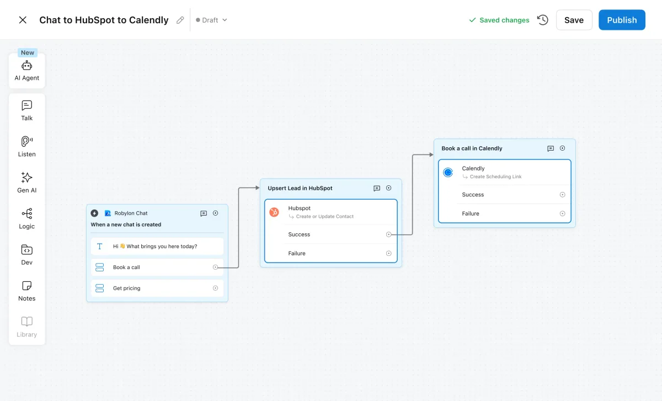Screen dimensions: 662x401
Task: Select the Book a call button option
Action: [x=157, y=267]
